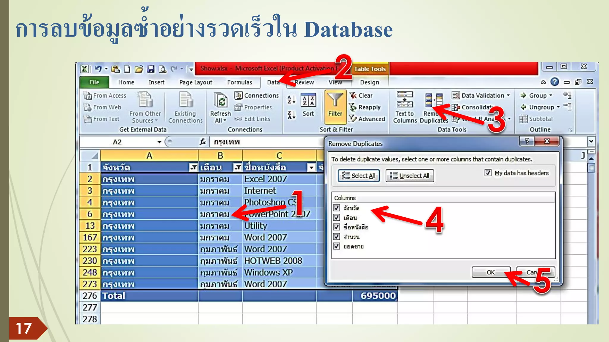Click the Name Box showing A2
Image resolution: width=609 pixels, height=342 pixels.
point(117,142)
